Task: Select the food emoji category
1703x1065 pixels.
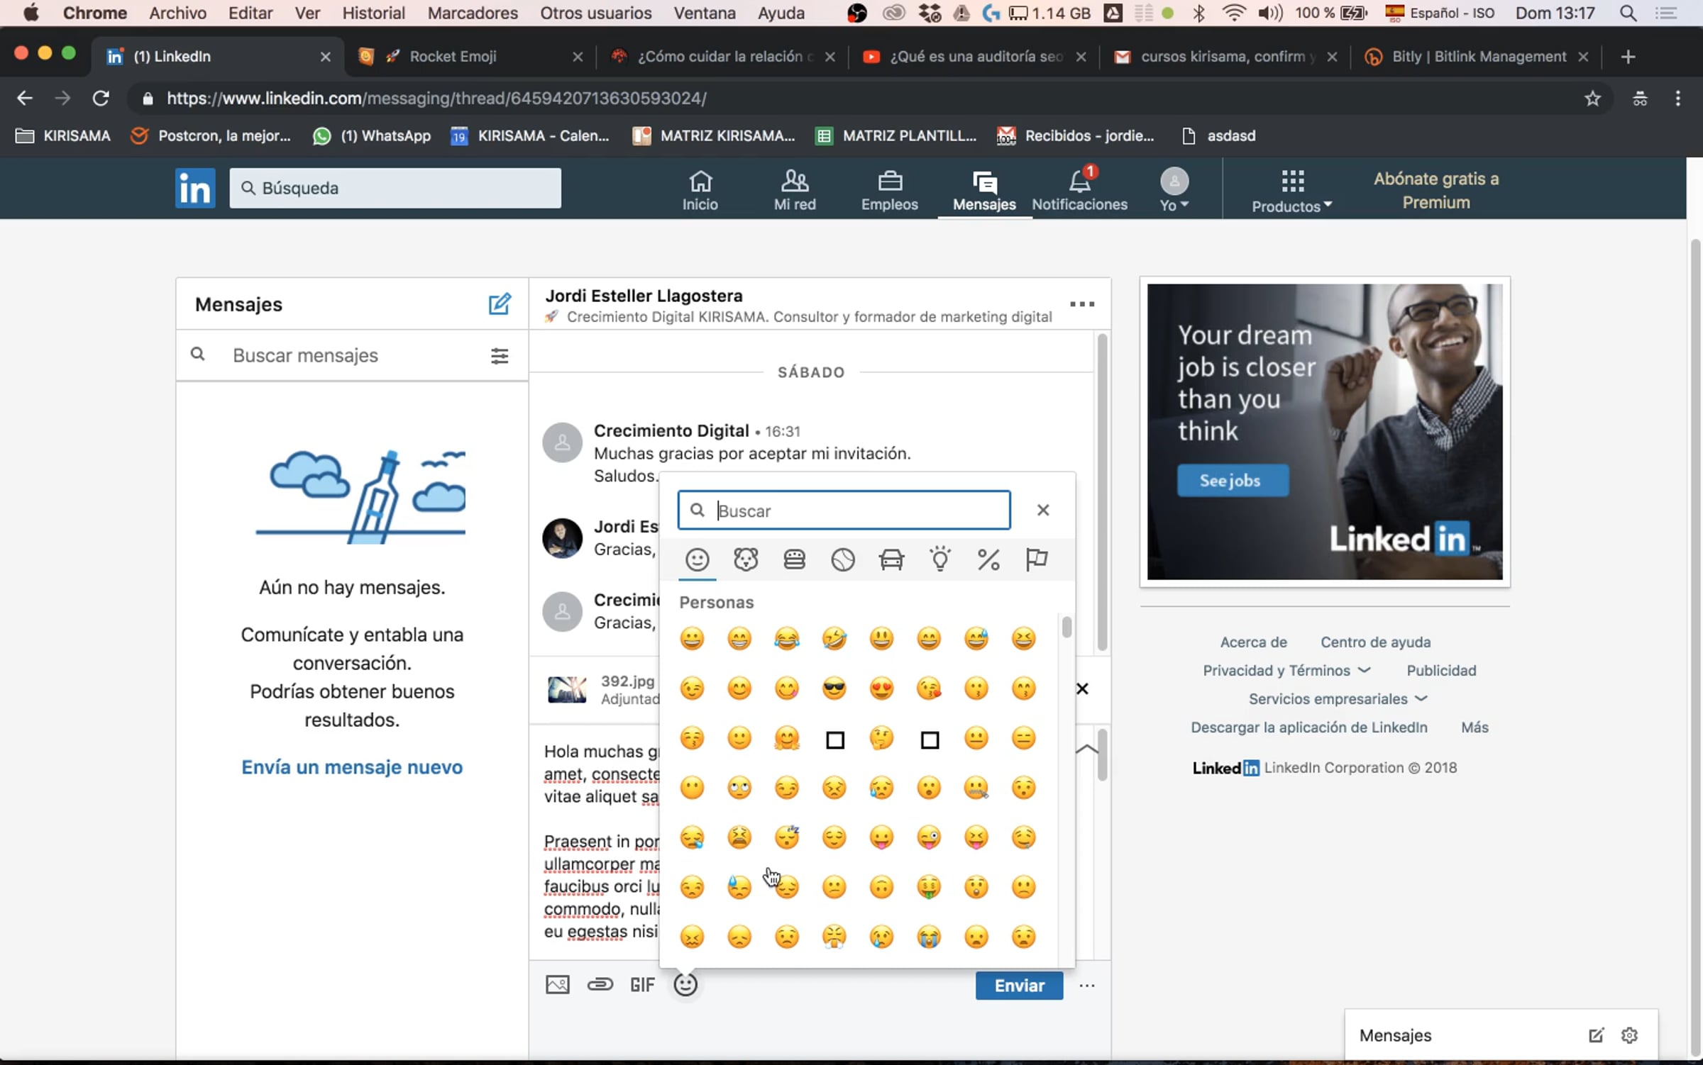Action: coord(794,559)
